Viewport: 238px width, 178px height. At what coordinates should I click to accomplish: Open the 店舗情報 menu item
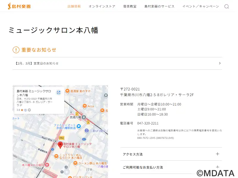click(74, 7)
